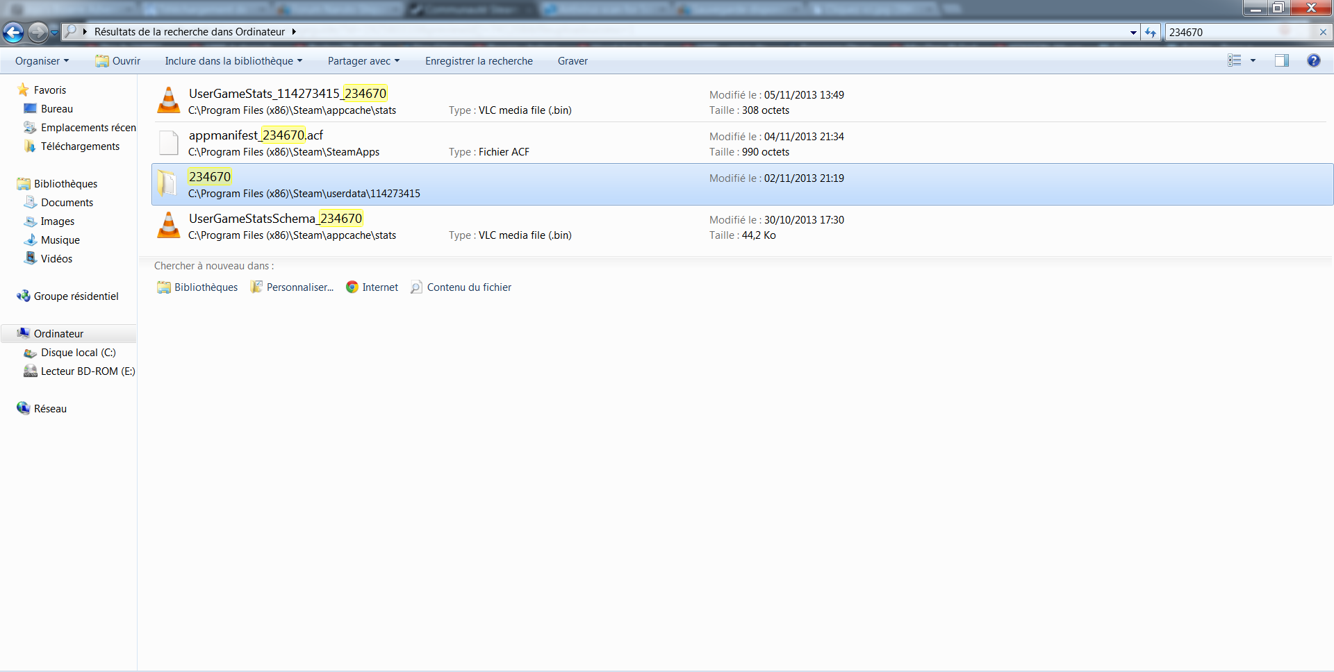Search again in Contenu du fichier
The height and width of the screenshot is (672, 1334).
461,287
